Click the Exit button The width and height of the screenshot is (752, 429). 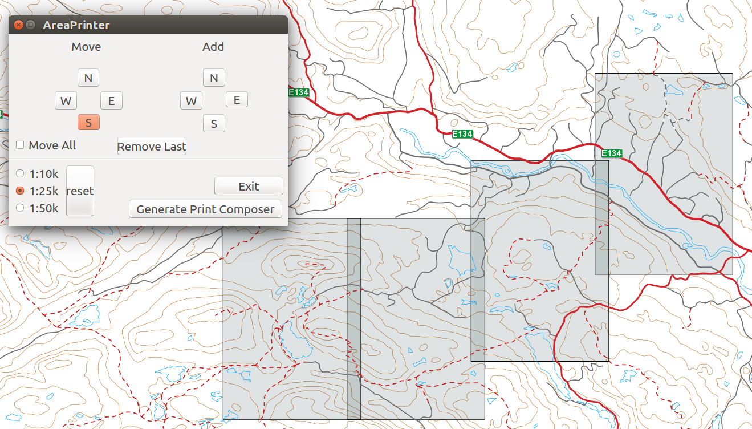click(249, 187)
